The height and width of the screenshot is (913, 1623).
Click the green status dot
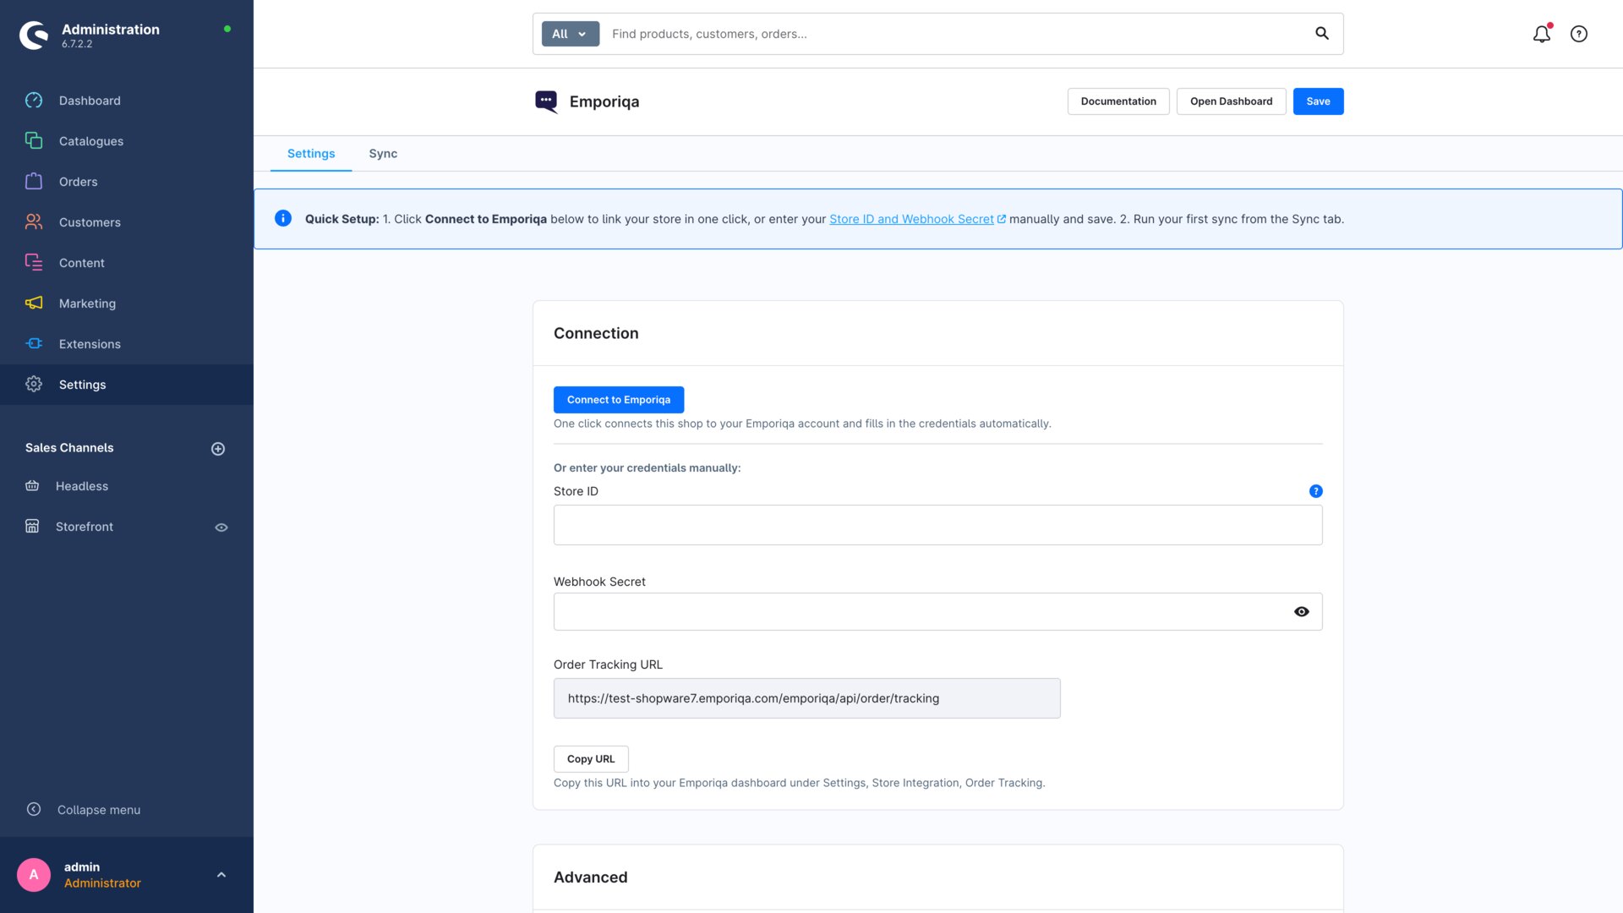click(227, 29)
